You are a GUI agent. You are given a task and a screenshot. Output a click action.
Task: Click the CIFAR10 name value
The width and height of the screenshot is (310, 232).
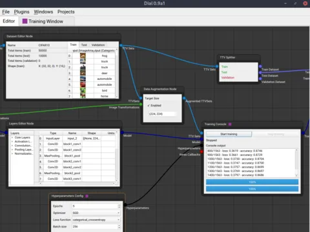[44, 45]
